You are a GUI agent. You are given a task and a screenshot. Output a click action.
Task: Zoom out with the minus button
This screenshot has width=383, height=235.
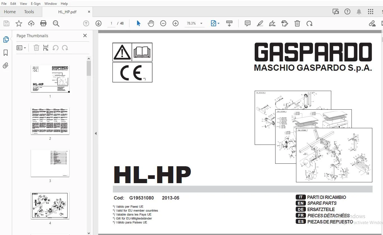(x=163, y=24)
